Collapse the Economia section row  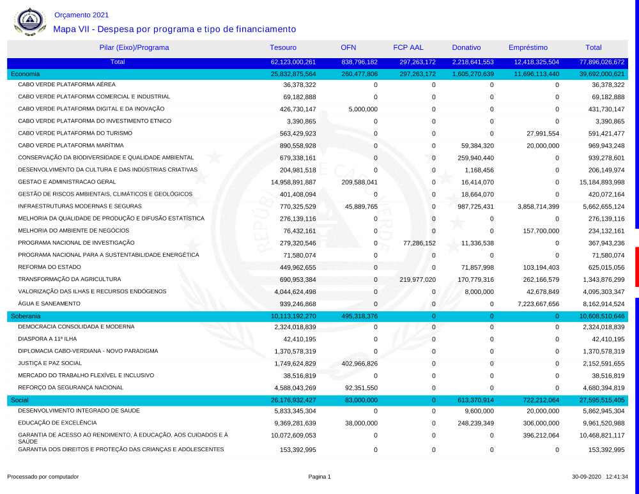[x=26, y=74]
